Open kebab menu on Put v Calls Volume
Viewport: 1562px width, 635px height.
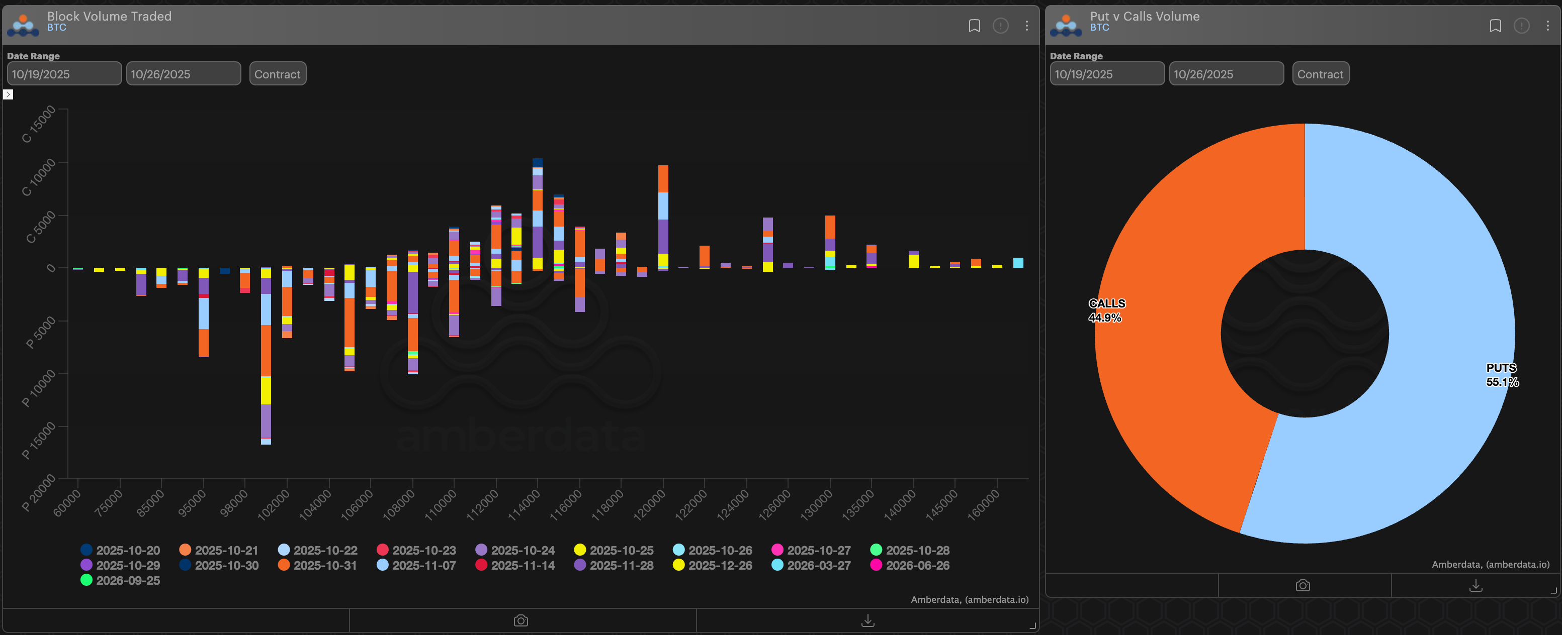pos(1547,26)
